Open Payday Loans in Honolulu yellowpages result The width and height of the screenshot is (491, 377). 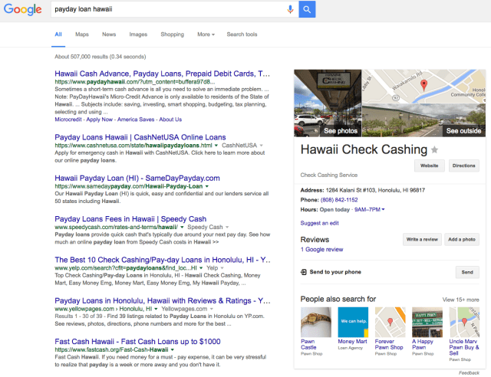click(163, 300)
